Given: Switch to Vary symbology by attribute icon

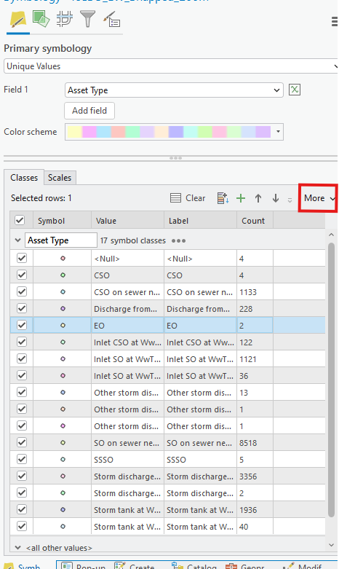Looking at the screenshot, I should [x=41, y=18].
